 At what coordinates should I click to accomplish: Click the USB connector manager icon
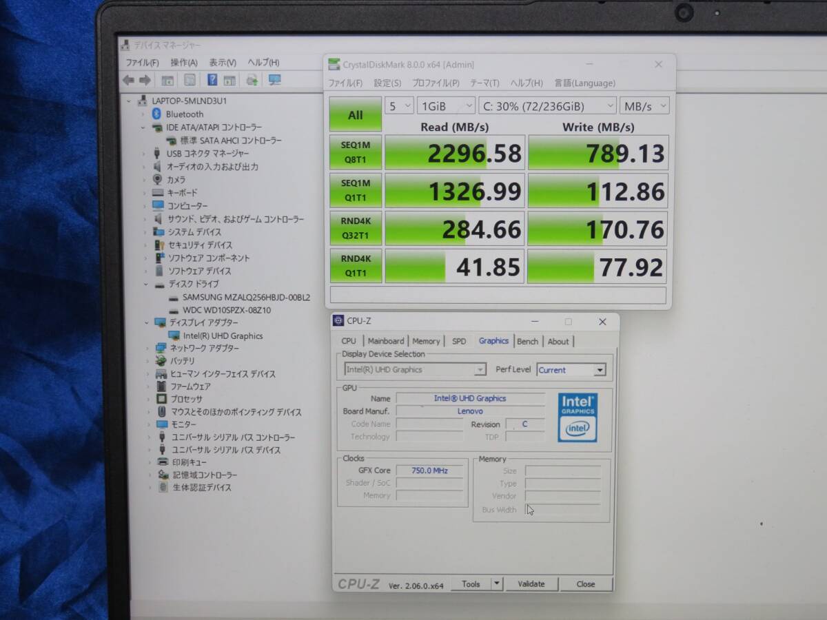tap(157, 153)
